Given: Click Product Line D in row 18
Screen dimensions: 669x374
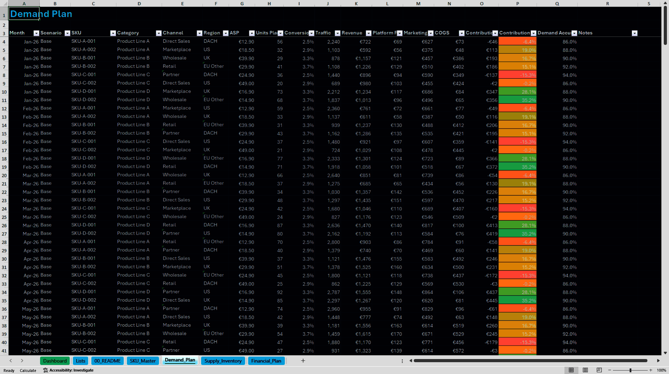Looking at the screenshot, I should pos(139,158).
